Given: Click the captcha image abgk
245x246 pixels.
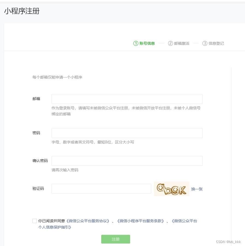Looking at the screenshot, I should point(171,189).
